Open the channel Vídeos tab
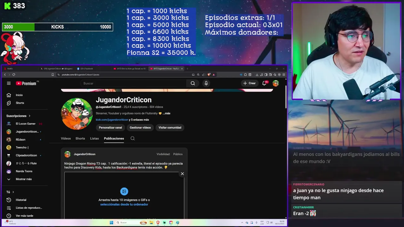 click(x=66, y=138)
